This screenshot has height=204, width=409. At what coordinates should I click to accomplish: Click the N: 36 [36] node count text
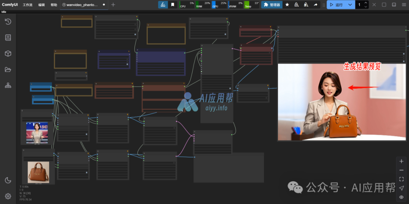click(25, 193)
